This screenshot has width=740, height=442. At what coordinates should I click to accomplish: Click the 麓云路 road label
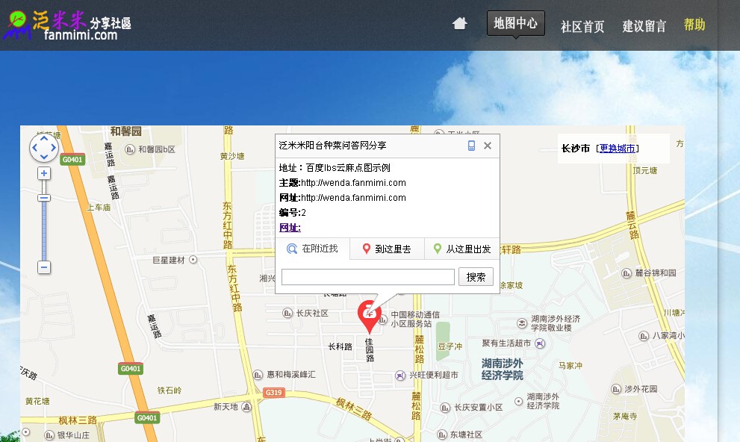[632, 225]
